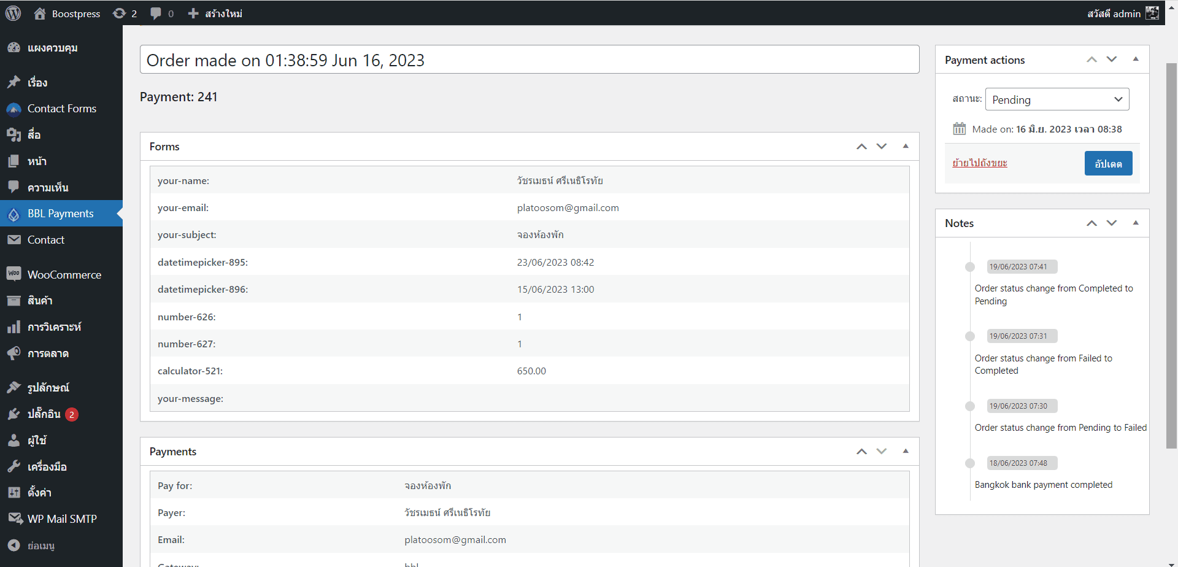Move Payments panel up with chevron
This screenshot has width=1178, height=567.
pos(861,452)
